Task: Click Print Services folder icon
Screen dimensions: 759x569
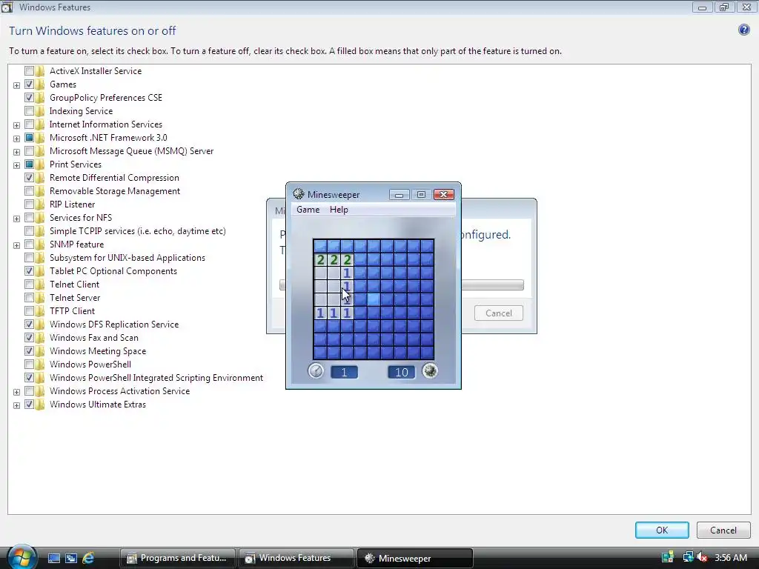Action: coord(40,164)
